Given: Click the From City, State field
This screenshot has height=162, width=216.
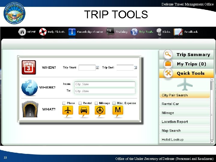Looking at the screenshot, I should click(x=105, y=84).
